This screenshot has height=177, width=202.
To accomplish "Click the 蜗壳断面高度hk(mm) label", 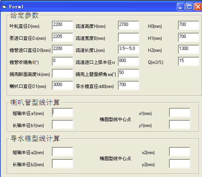I will 30,74.
